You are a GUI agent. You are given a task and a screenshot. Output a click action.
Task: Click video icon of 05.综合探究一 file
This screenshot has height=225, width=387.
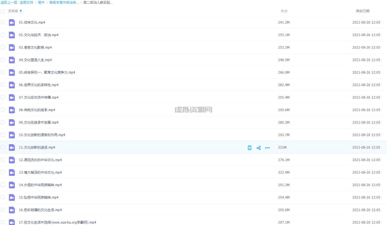click(x=12, y=72)
